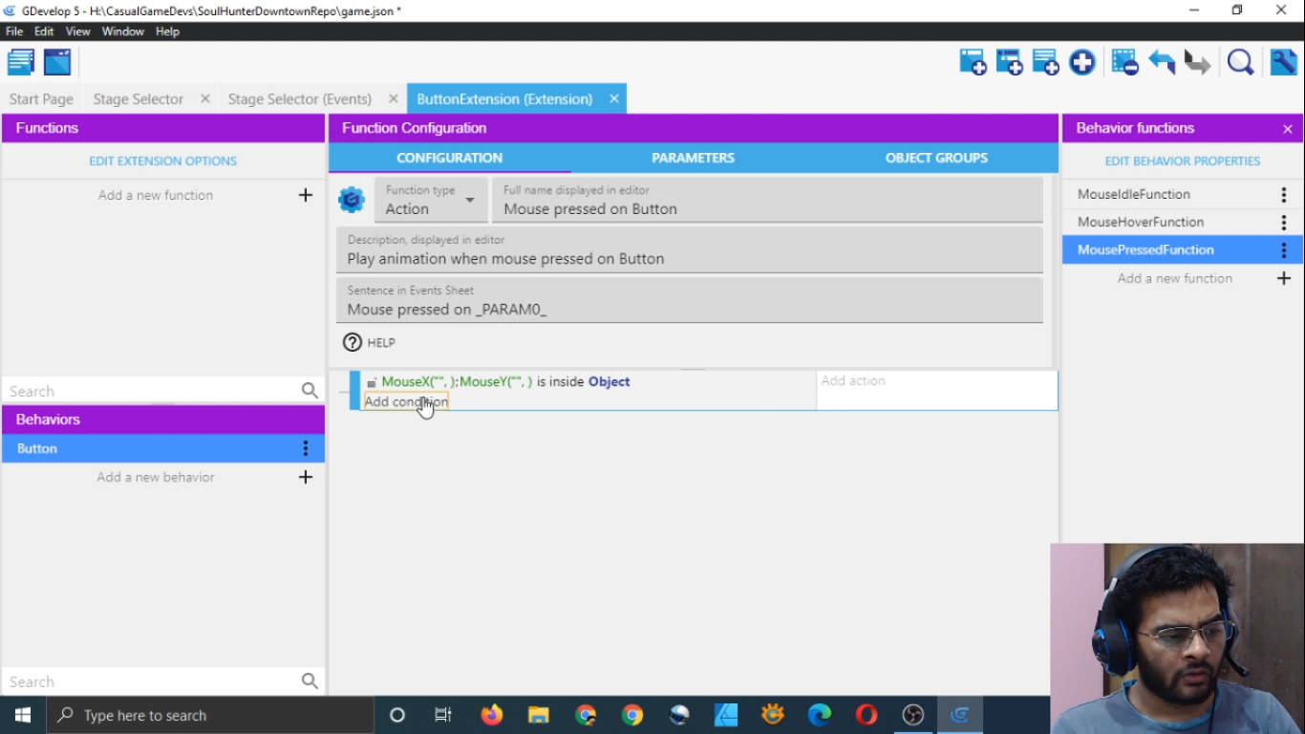Open three-dot menu for MouseHoverFunction
This screenshot has width=1305, height=734.
(x=1284, y=222)
